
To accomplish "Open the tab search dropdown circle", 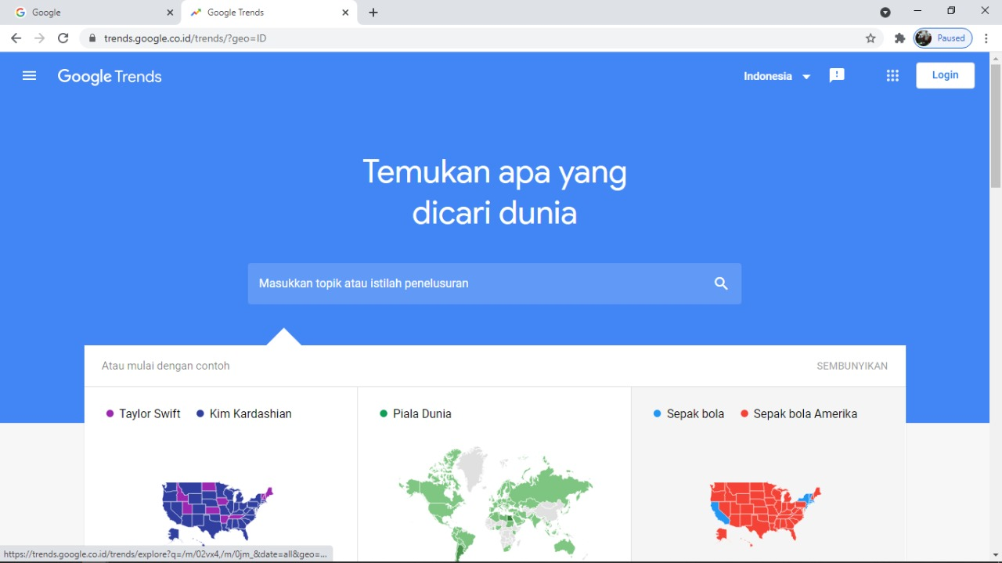I will click(885, 13).
